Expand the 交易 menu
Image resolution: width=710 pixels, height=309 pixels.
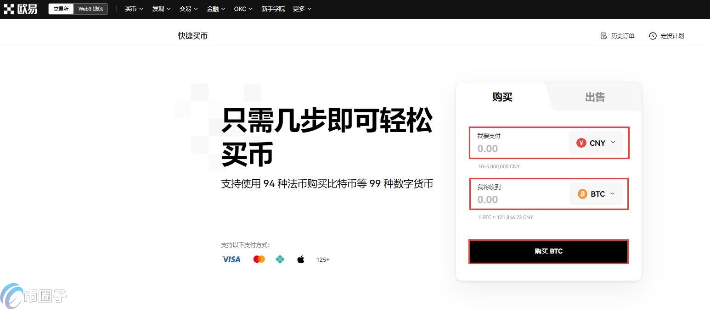pos(188,9)
